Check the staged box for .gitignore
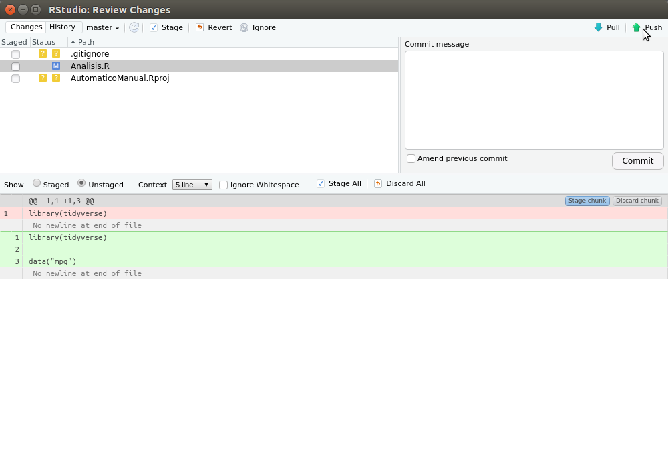 (x=15, y=54)
